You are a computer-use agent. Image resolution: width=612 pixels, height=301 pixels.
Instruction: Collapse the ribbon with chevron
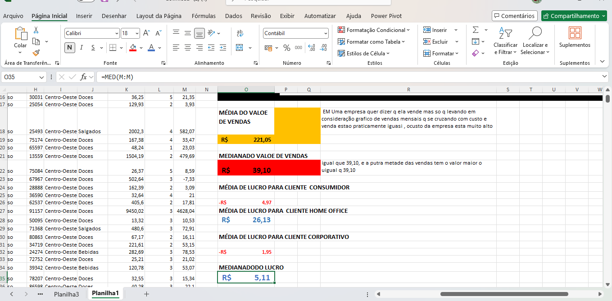pos(603,61)
